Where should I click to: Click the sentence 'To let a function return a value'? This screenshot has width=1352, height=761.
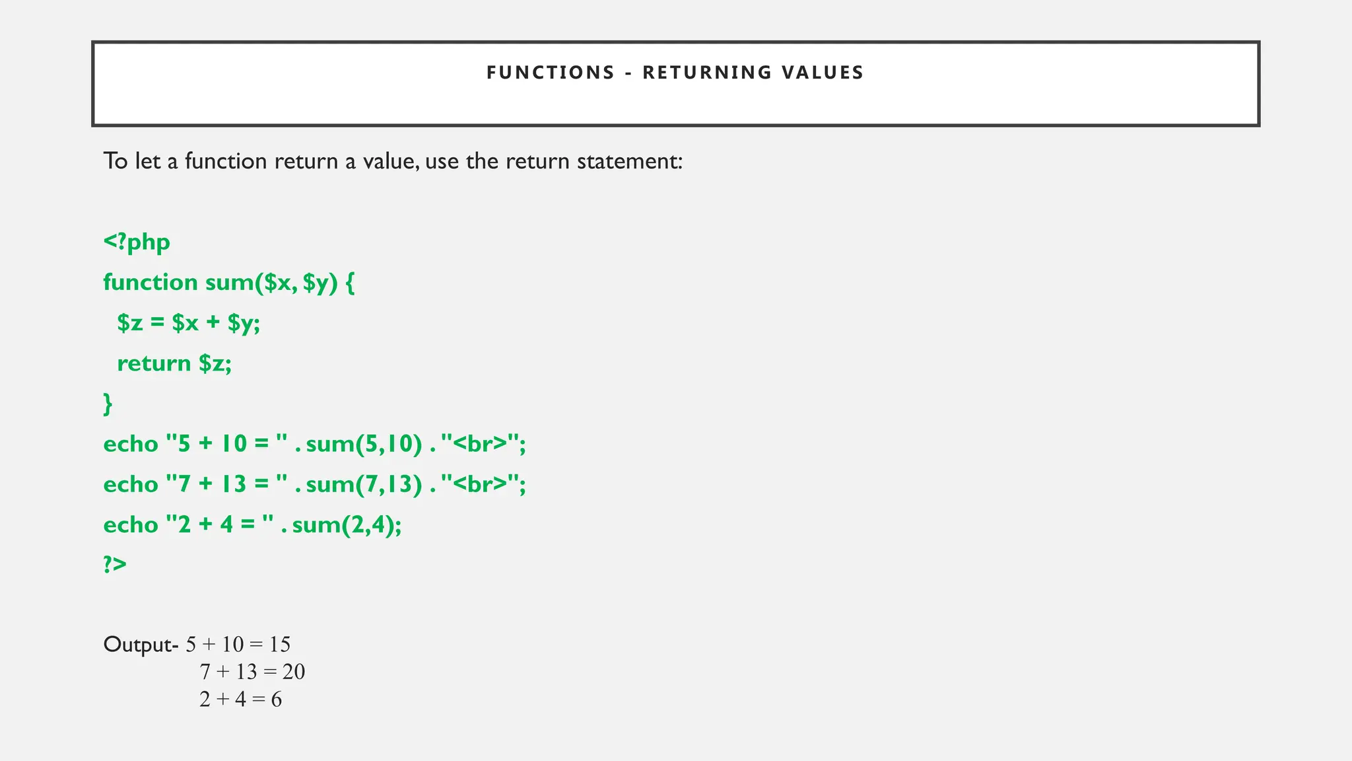click(392, 161)
